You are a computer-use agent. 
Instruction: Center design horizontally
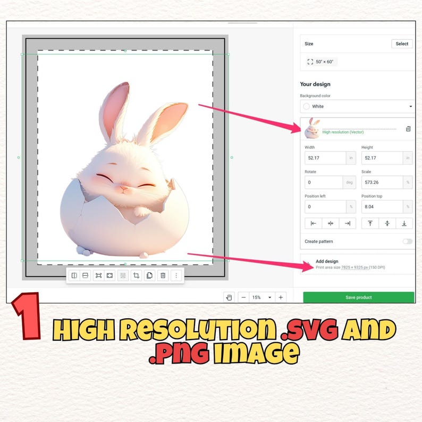coord(331,223)
